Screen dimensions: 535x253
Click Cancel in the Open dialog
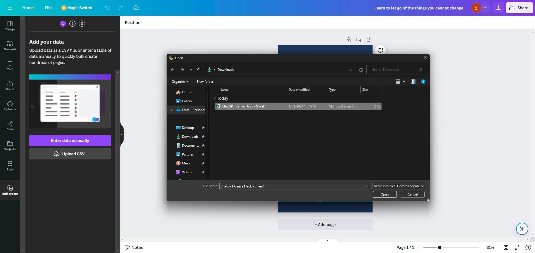click(412, 194)
